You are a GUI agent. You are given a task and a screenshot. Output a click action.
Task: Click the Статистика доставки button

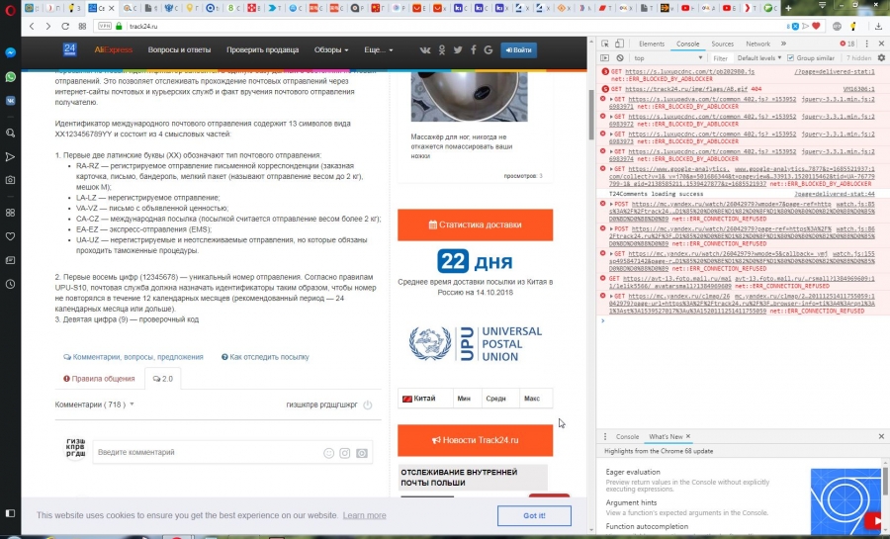(x=475, y=225)
